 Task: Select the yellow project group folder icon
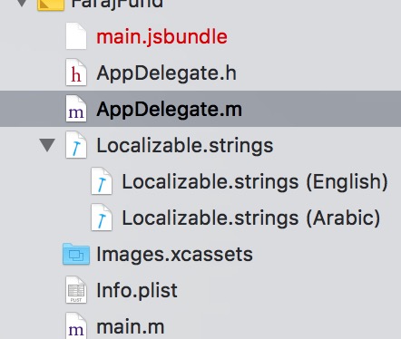[x=51, y=5]
